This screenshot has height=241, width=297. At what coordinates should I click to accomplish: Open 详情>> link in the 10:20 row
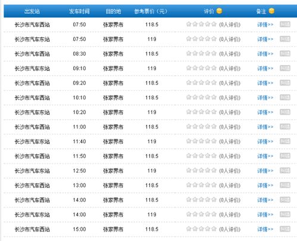pyautogui.click(x=265, y=112)
